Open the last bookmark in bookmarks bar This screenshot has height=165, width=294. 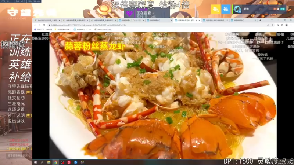(103, 30)
